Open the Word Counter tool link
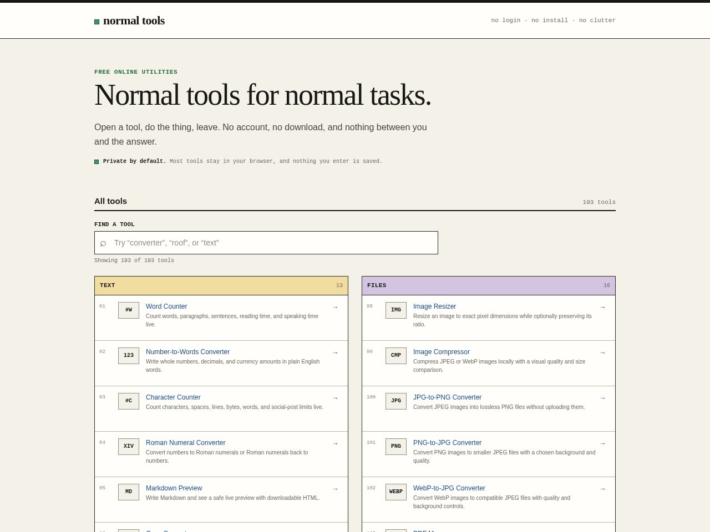 [166, 306]
